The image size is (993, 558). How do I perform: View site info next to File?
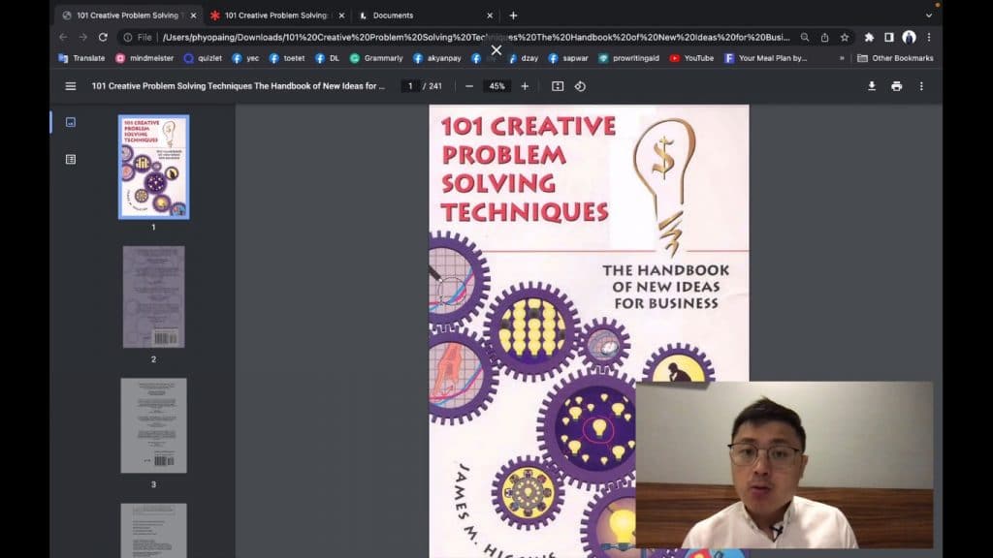click(x=128, y=38)
